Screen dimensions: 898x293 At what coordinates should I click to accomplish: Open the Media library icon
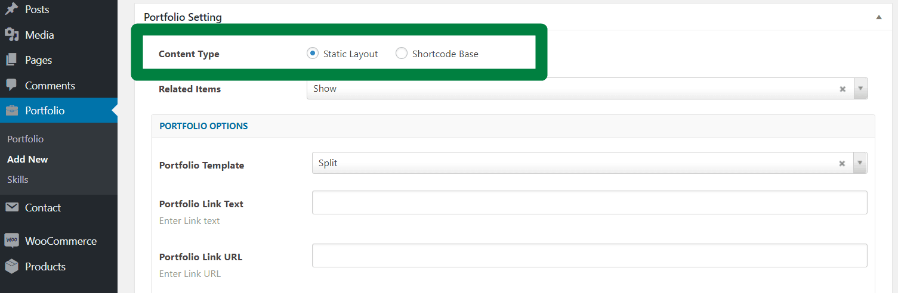pyautogui.click(x=11, y=35)
